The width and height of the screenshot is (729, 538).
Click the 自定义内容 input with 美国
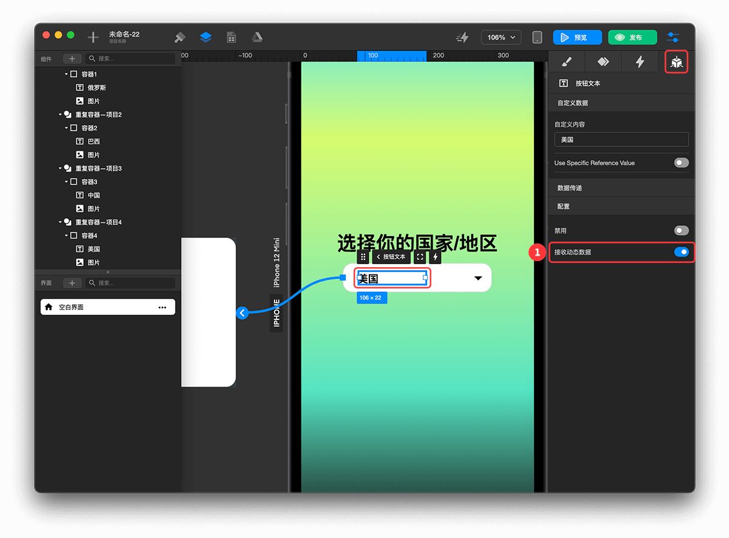[621, 140]
